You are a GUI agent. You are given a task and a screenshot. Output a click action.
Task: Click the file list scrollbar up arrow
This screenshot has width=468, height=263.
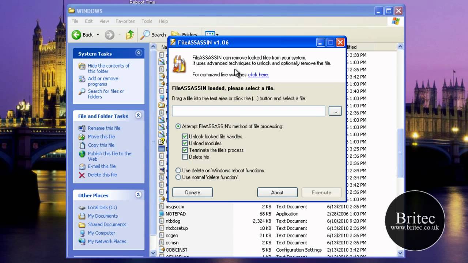point(400,47)
